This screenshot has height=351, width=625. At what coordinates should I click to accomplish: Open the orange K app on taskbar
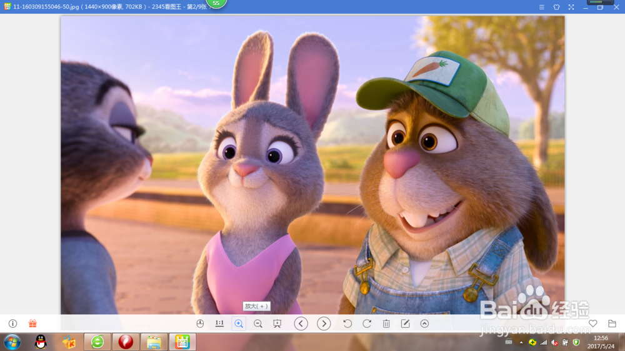(x=69, y=342)
